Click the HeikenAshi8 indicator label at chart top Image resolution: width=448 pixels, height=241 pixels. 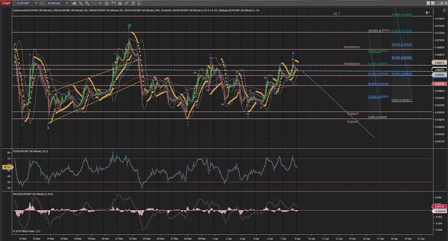[32, 10]
